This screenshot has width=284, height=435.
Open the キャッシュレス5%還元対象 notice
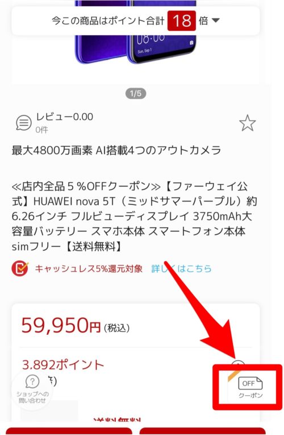[x=89, y=269]
